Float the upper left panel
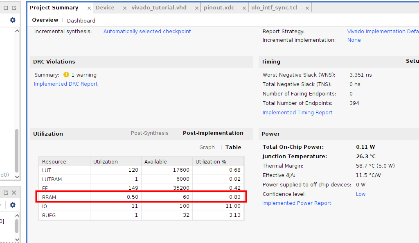This screenshot has height=243, width=419. tap(14, 8)
